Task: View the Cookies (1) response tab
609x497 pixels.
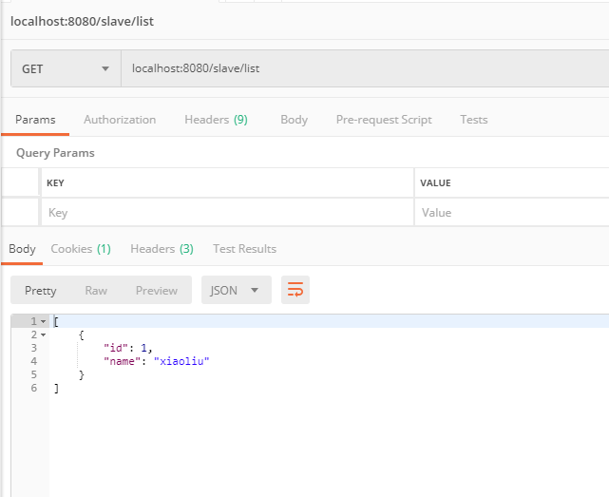Action: 81,249
